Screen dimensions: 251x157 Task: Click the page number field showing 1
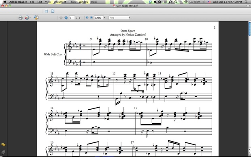72,18
